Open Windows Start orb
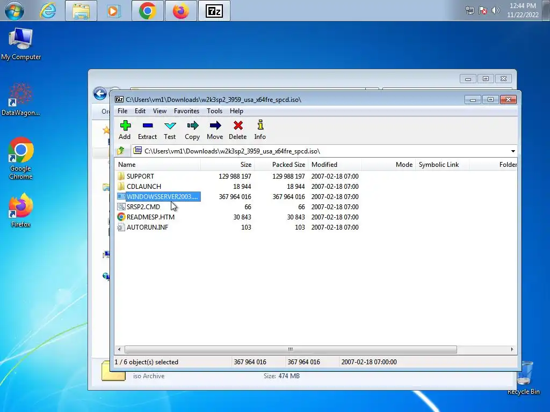 coord(15,11)
